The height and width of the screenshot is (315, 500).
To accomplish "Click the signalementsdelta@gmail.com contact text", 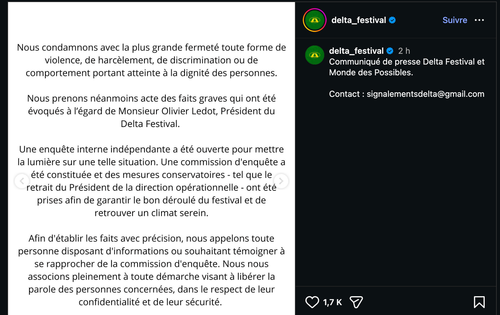I will point(425,94).
